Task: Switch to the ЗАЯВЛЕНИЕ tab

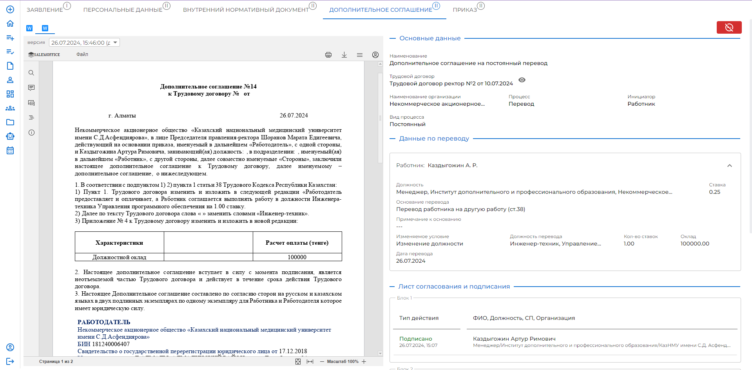Action: (x=45, y=10)
